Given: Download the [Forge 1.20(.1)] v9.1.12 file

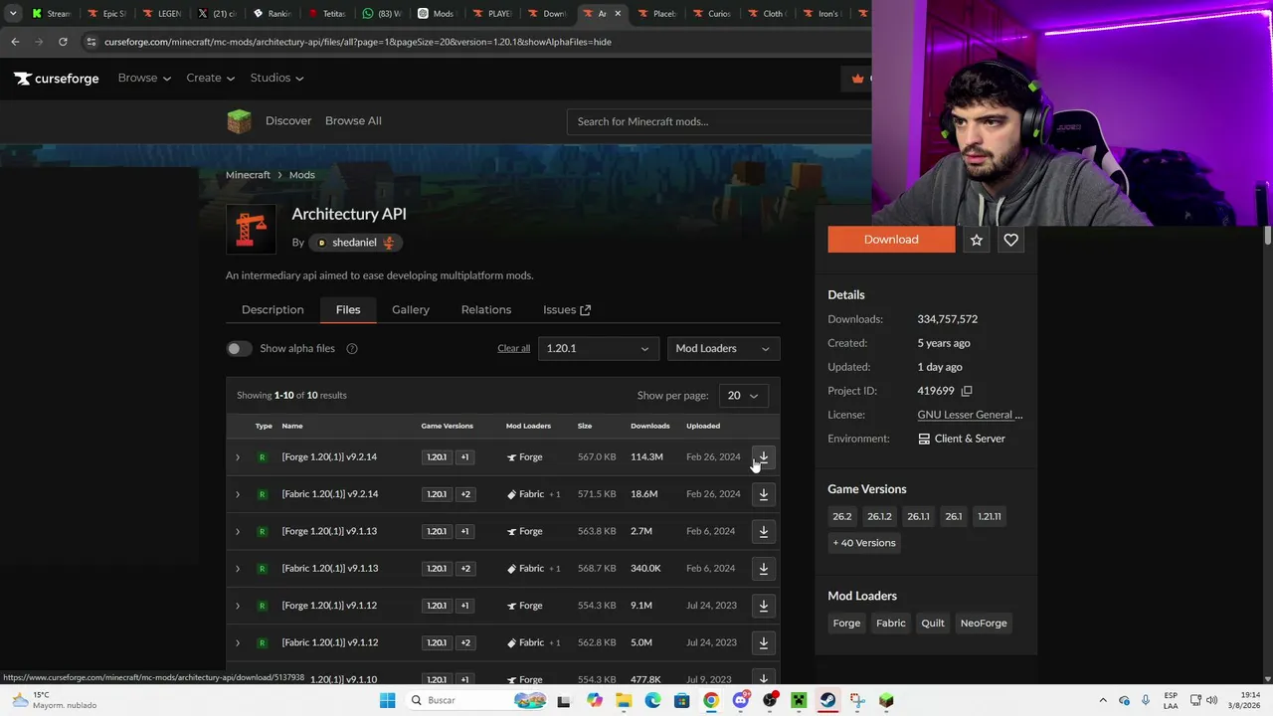Looking at the screenshot, I should tap(763, 606).
